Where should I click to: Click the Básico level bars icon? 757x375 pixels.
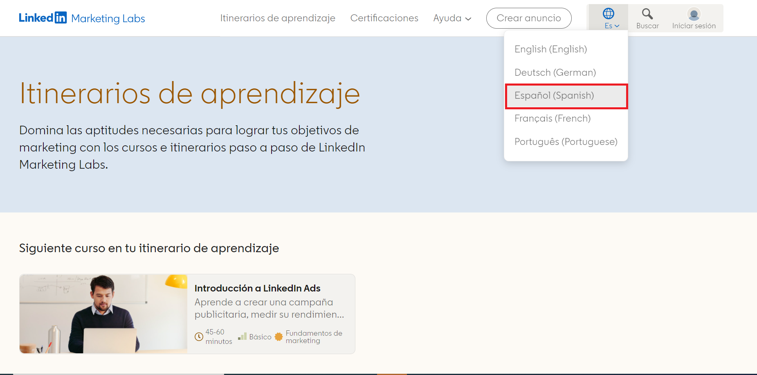point(243,337)
